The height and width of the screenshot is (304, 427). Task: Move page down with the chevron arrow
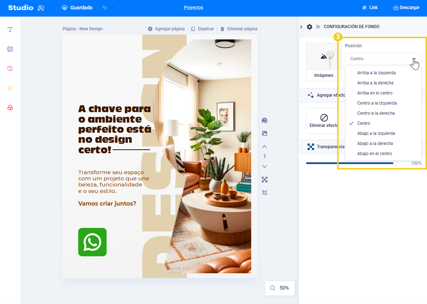coord(265,166)
